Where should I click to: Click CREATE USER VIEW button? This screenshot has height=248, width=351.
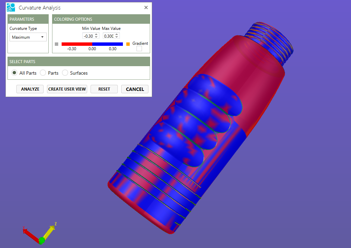(67, 89)
